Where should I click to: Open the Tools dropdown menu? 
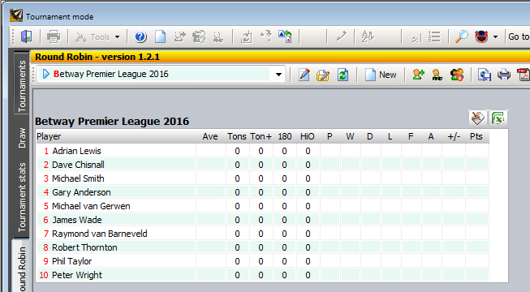click(97, 36)
